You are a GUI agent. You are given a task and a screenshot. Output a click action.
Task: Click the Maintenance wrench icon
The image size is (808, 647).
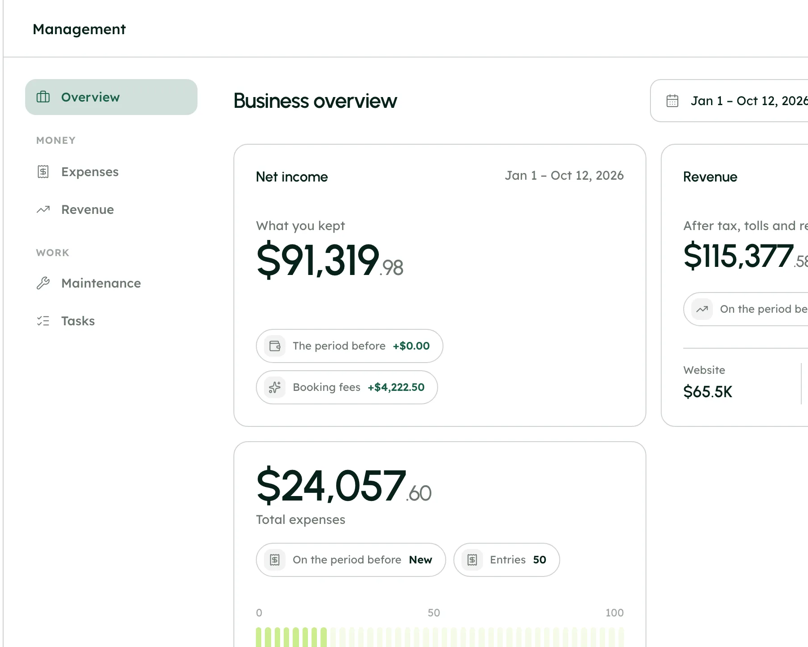[x=43, y=283]
